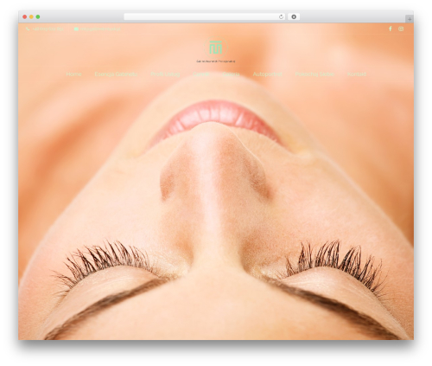This screenshot has width=432, height=366.
Task: Click the email address link
Action: tap(100, 29)
